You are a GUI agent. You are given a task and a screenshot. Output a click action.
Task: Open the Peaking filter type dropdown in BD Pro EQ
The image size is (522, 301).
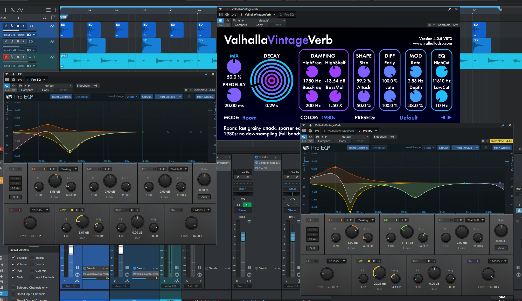pos(68,169)
